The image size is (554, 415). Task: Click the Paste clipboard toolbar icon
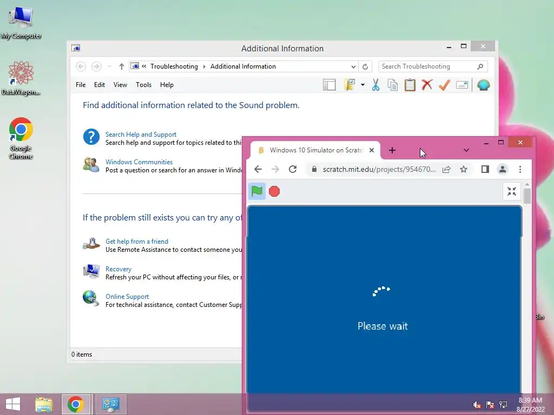[410, 85]
